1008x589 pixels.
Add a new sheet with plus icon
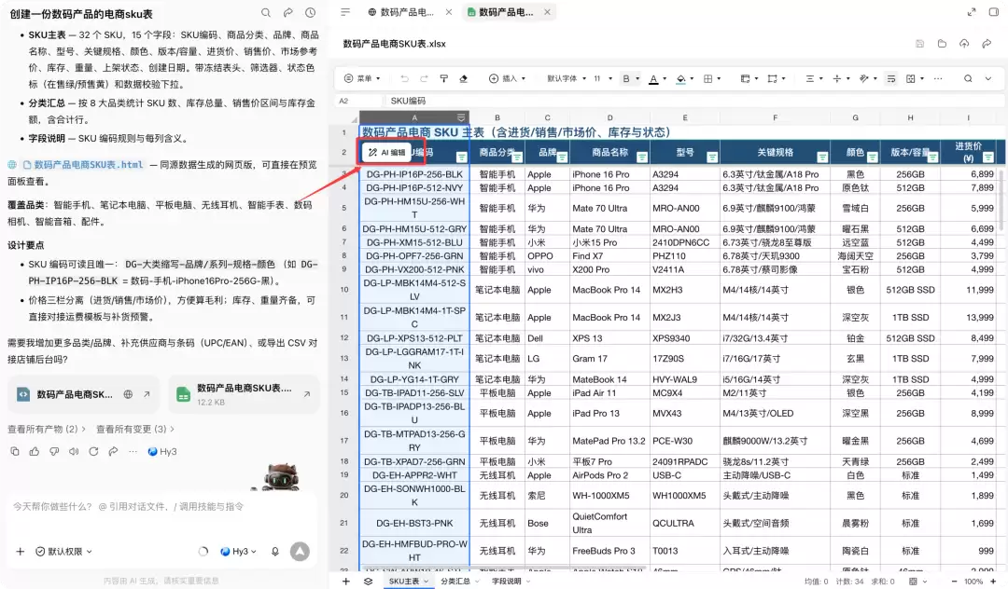pyautogui.click(x=346, y=582)
